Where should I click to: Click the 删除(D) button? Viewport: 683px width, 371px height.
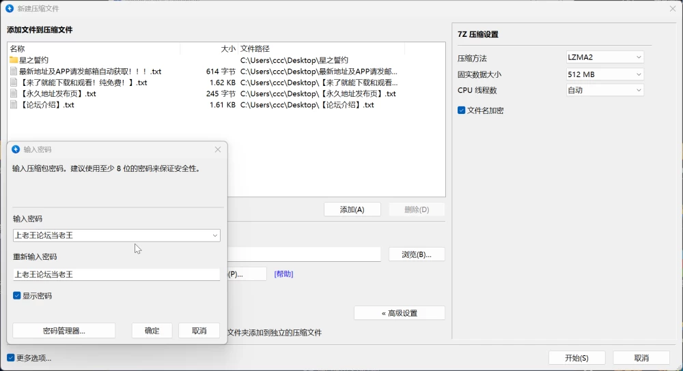(x=417, y=209)
